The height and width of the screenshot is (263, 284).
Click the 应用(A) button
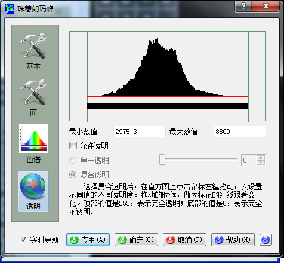click(88, 240)
